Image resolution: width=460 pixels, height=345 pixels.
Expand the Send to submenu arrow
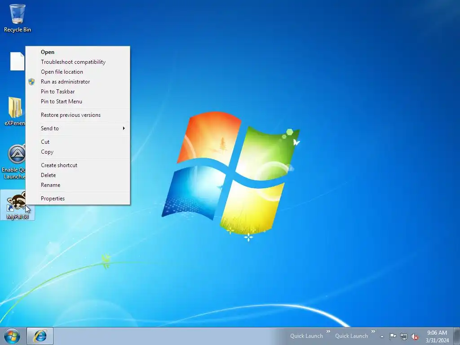pyautogui.click(x=124, y=128)
